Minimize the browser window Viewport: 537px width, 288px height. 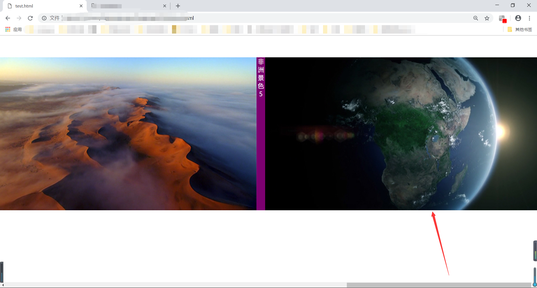point(497,5)
